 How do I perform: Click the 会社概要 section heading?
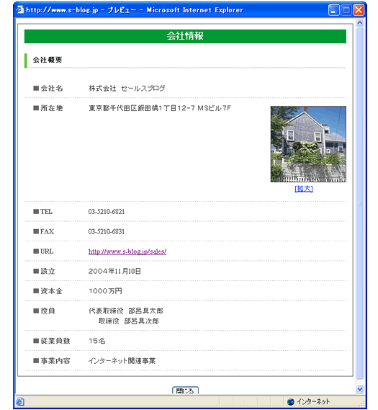click(x=48, y=60)
